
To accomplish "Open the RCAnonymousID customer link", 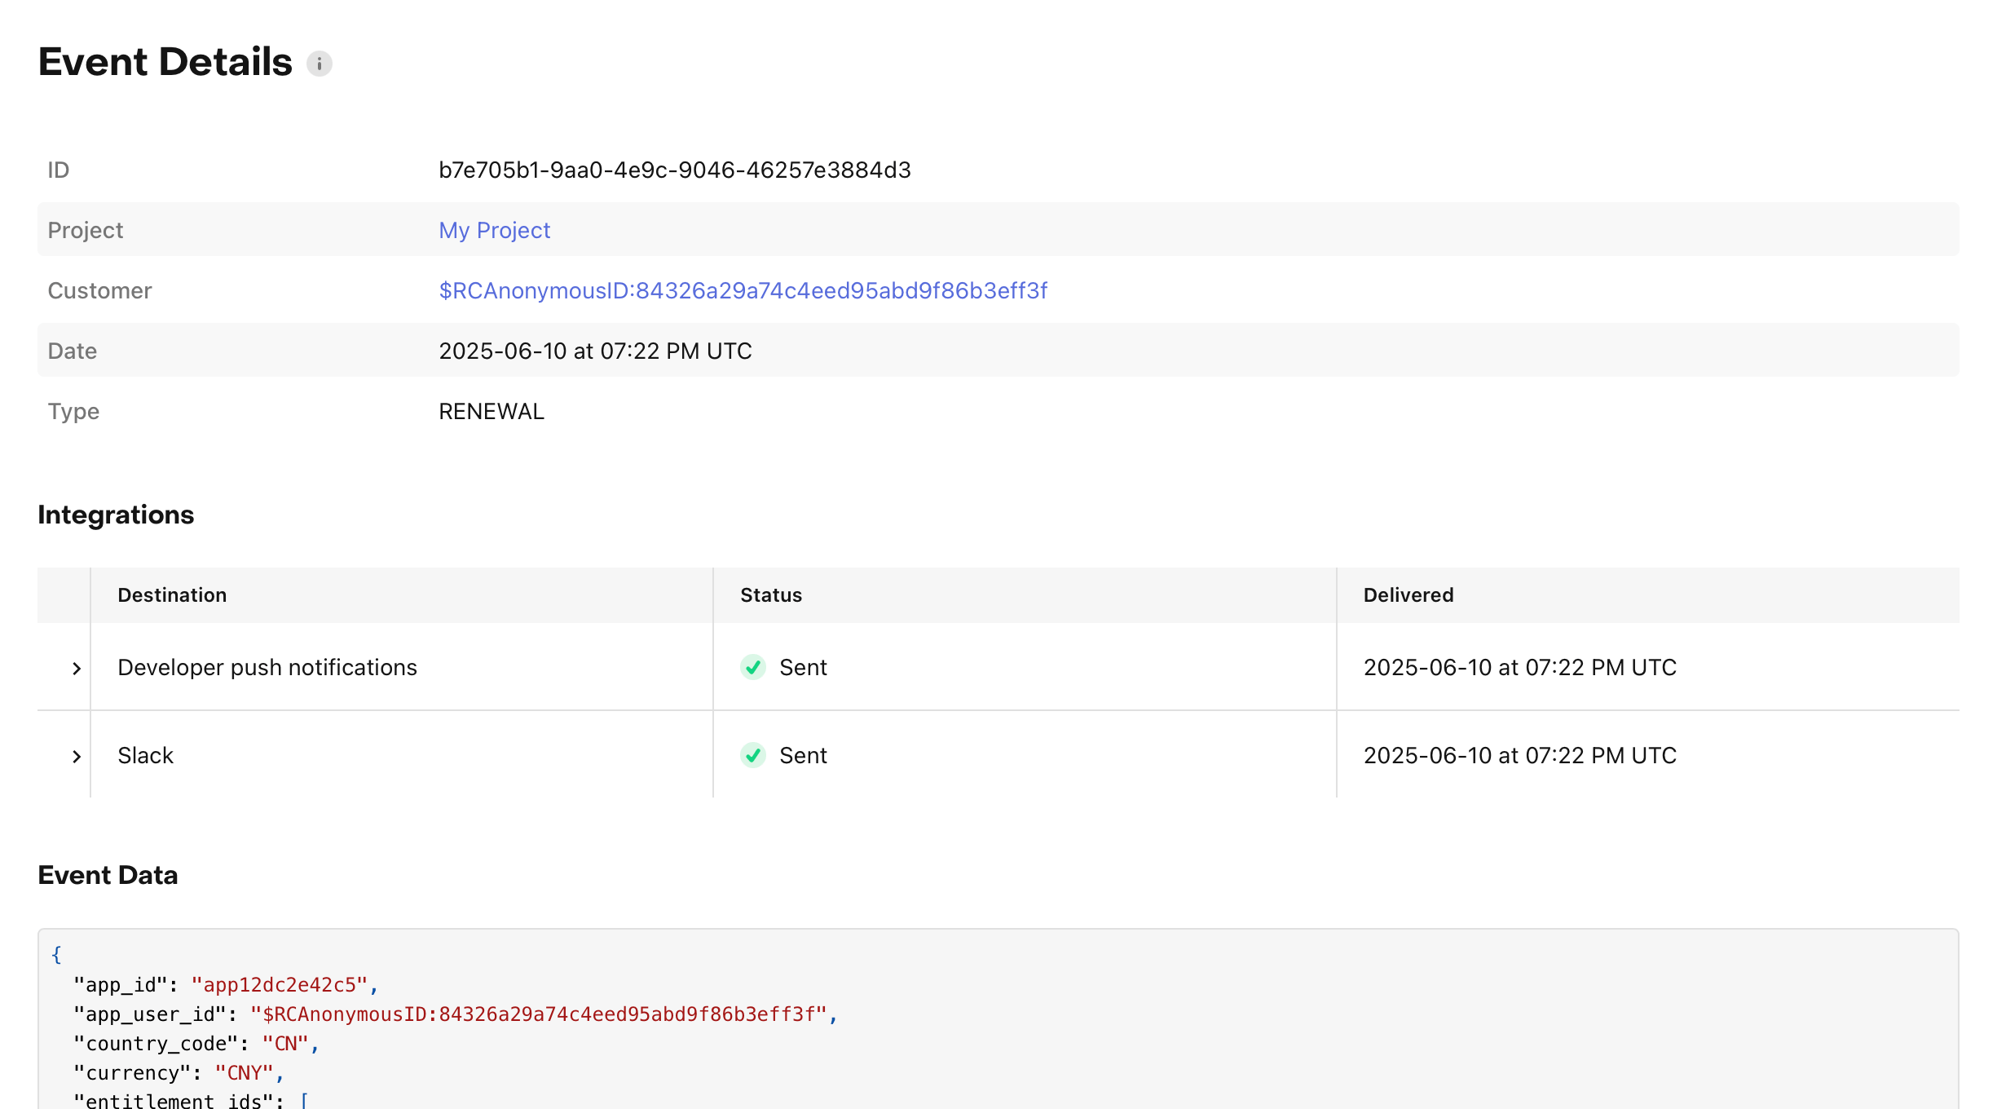I will 743,291.
